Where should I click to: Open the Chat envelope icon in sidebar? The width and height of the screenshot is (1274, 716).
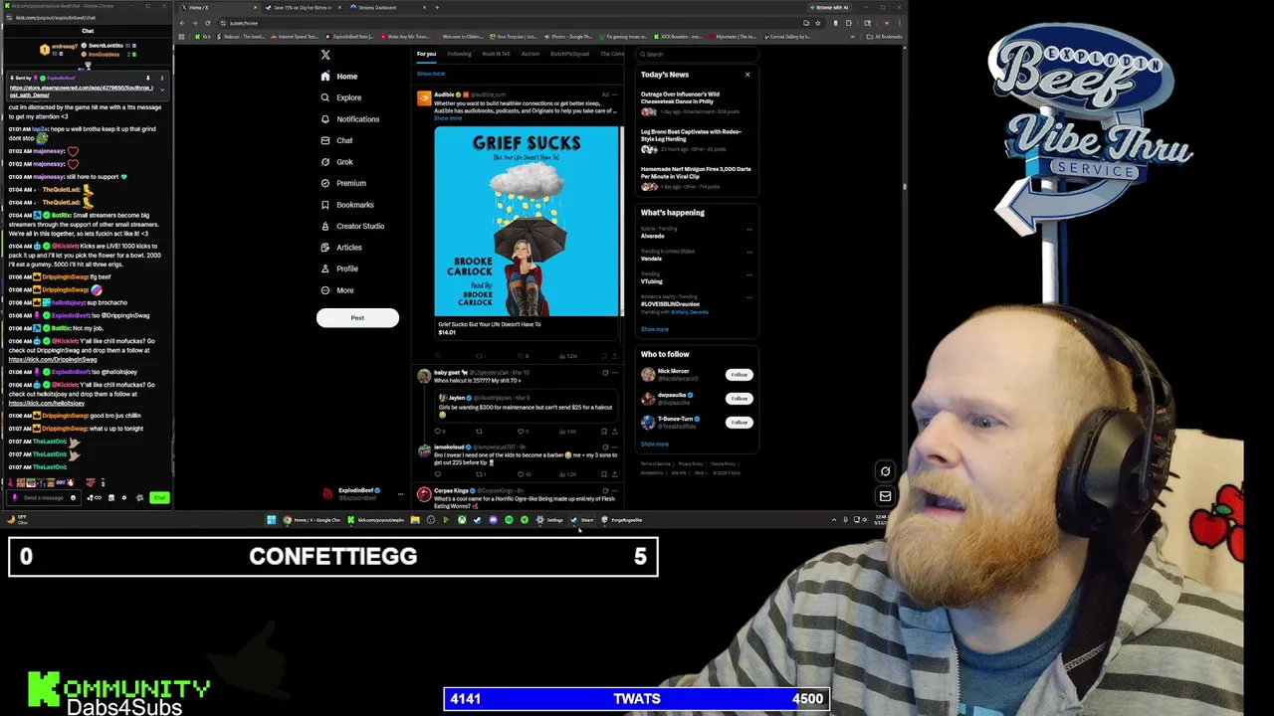(324, 140)
